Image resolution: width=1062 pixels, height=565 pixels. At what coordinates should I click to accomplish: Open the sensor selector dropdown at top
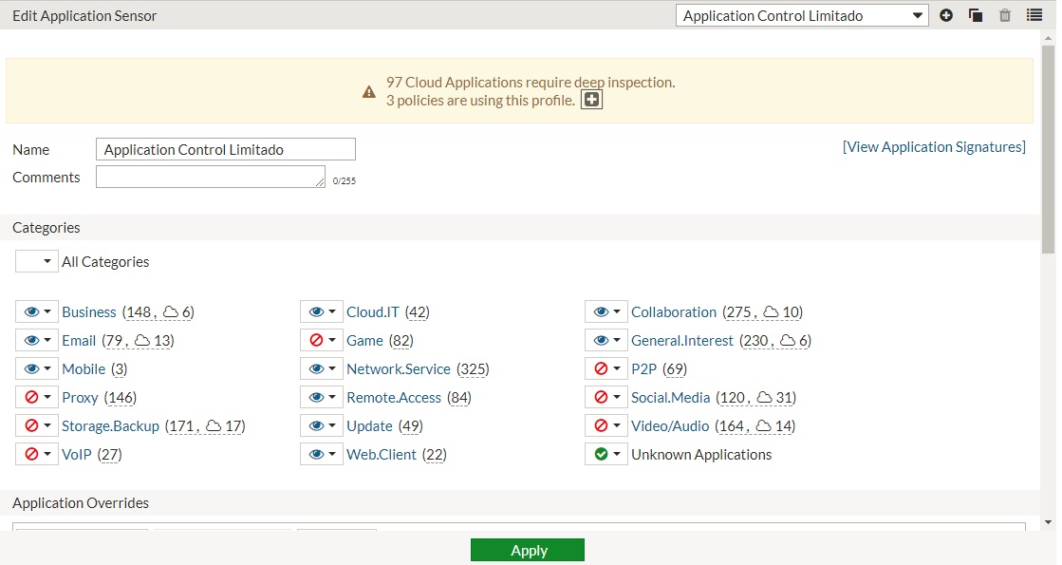point(801,15)
